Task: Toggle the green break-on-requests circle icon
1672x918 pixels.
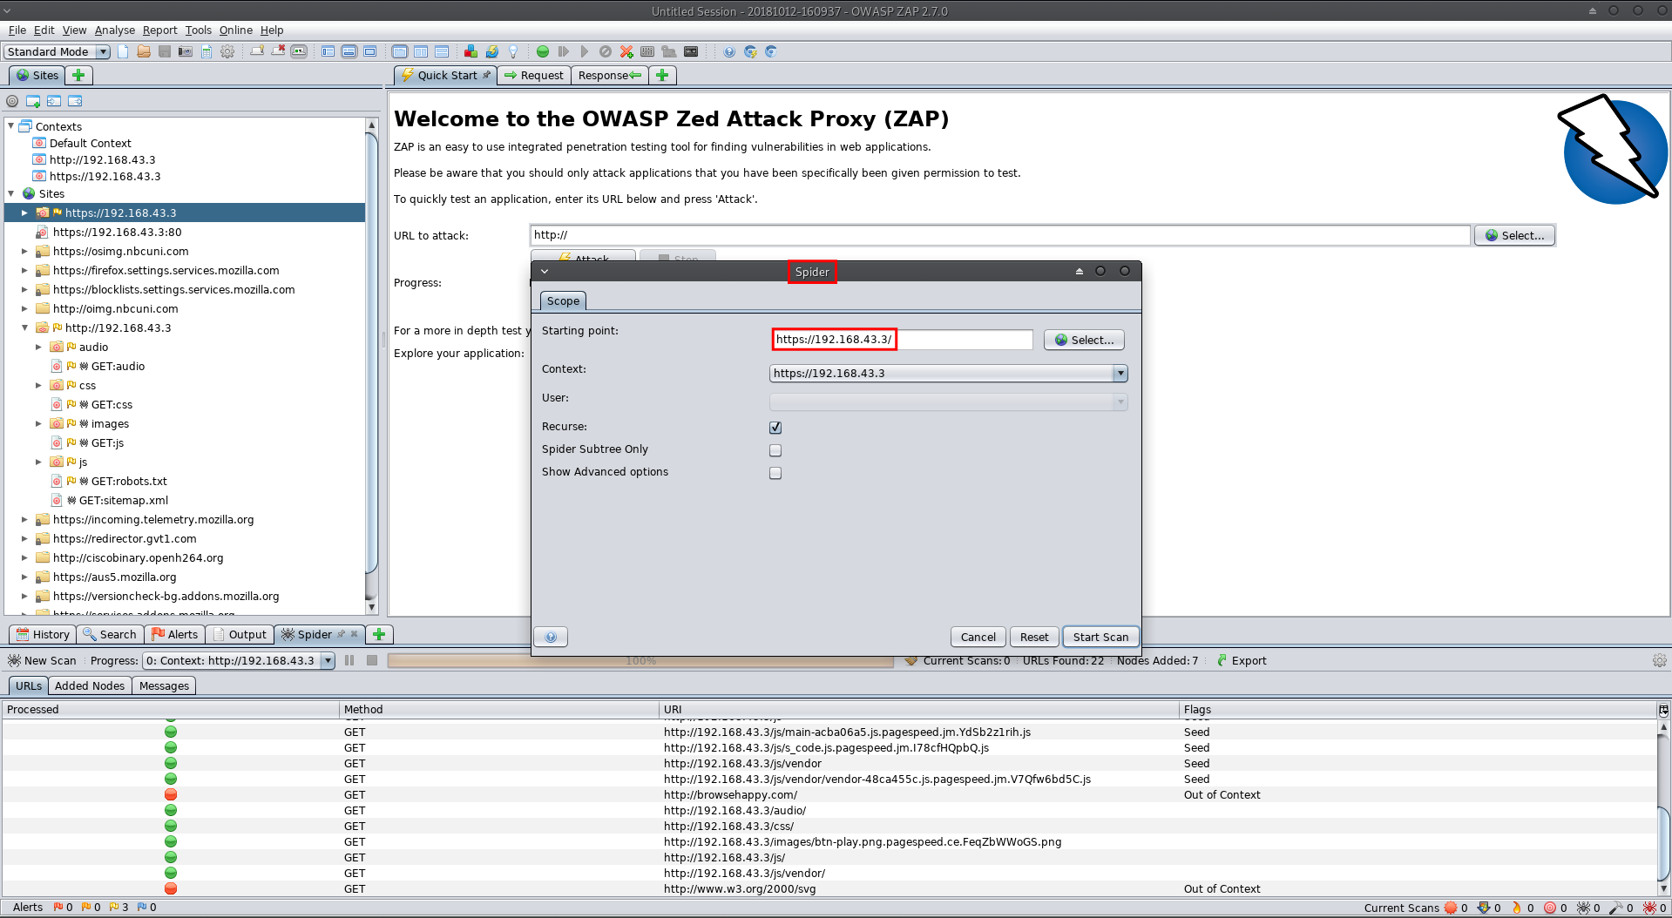Action: tap(543, 51)
